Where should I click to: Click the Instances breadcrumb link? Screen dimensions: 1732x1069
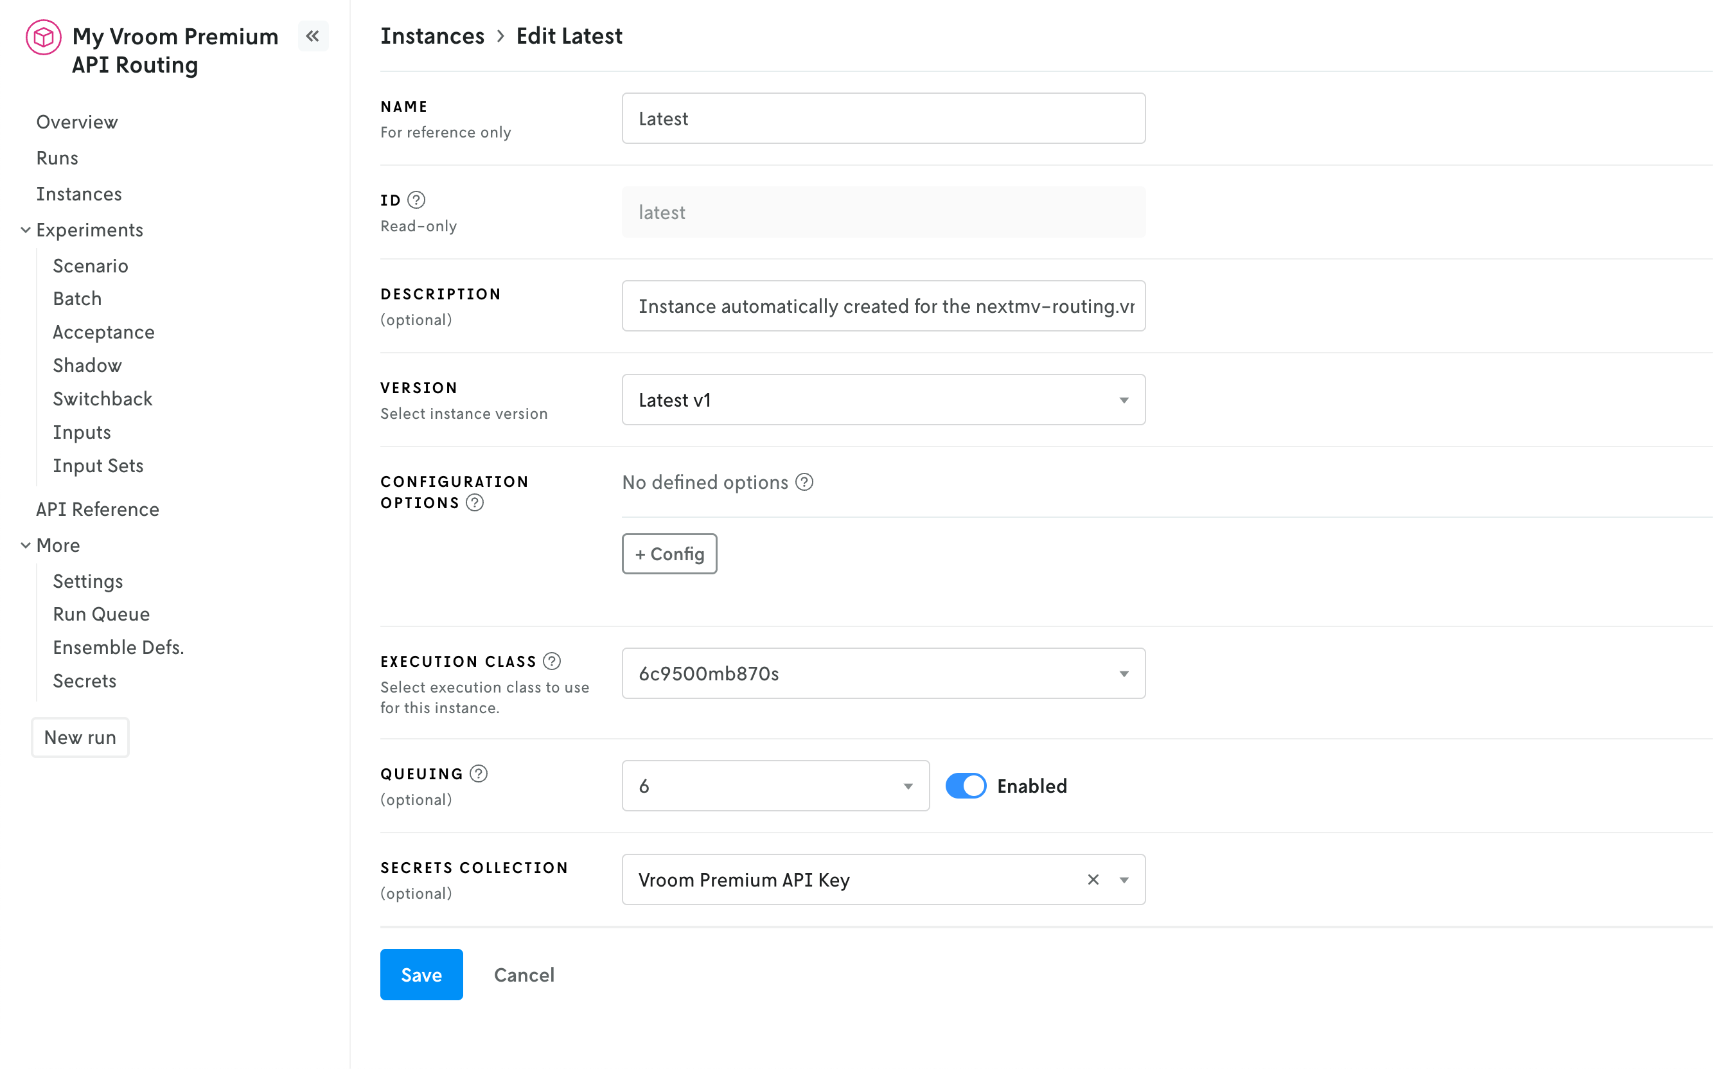[432, 35]
